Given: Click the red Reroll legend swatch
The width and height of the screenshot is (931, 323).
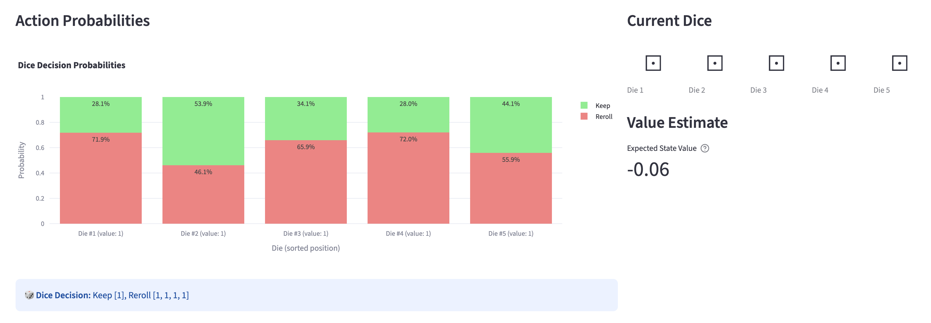Looking at the screenshot, I should (584, 116).
